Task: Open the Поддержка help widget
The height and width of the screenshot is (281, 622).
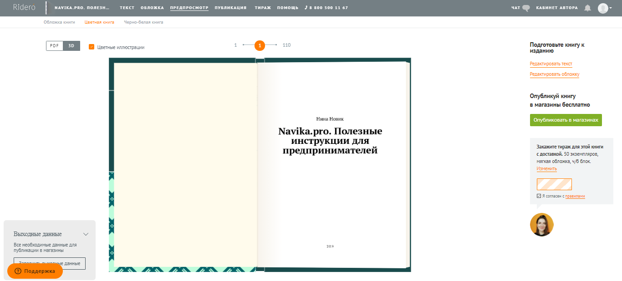Action: coord(35,271)
